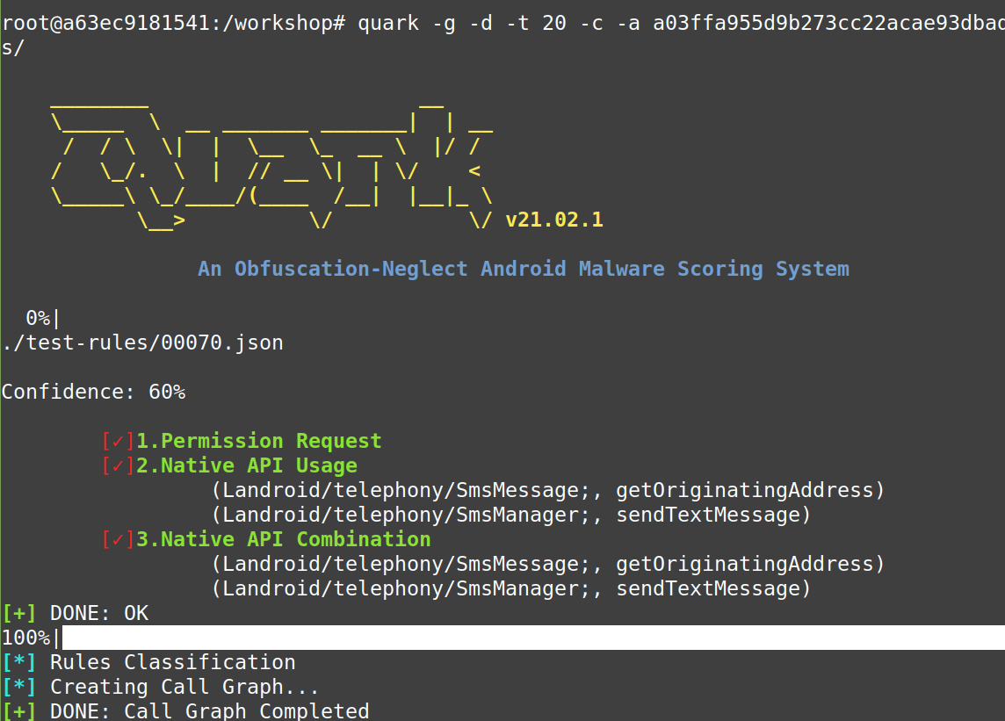This screenshot has height=721, width=1005.
Task: Click the [*] Creating Call Graph status marker
Action: [158, 686]
